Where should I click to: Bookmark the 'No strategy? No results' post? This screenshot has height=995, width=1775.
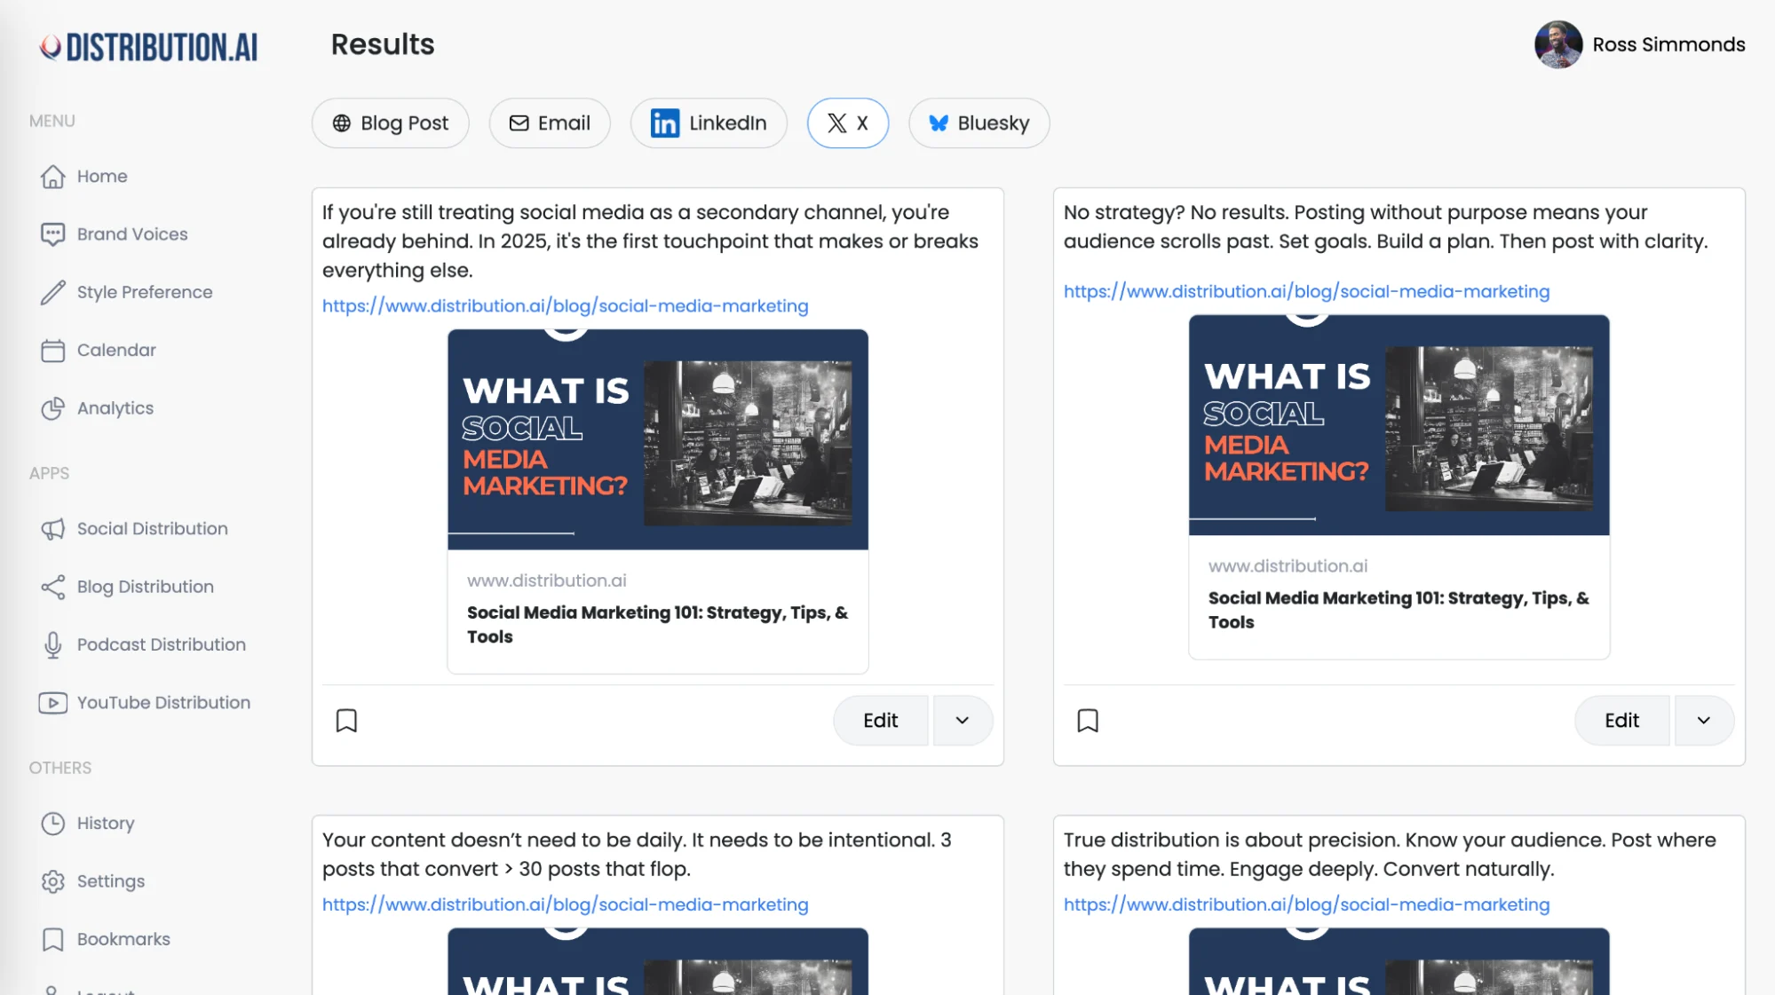(1088, 721)
